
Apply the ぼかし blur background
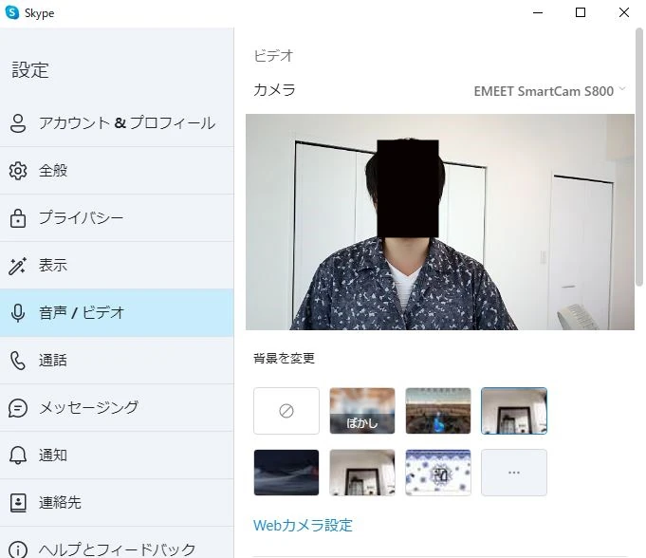pos(362,411)
